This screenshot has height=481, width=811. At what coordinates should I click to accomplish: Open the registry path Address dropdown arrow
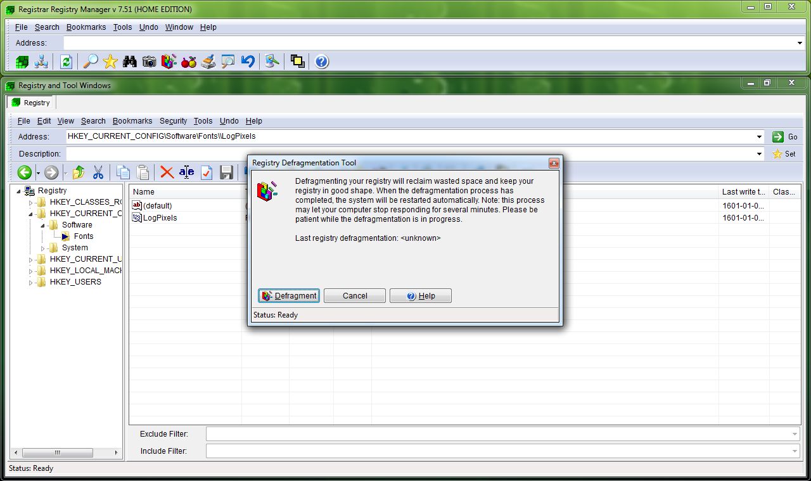coord(759,137)
